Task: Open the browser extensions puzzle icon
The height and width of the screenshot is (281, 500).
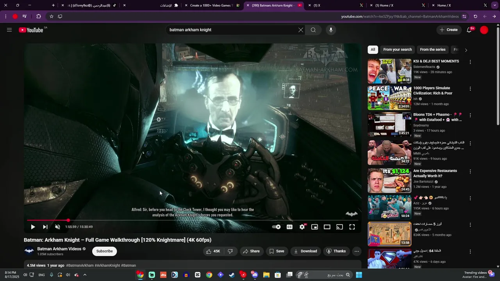Action: click(x=39, y=16)
